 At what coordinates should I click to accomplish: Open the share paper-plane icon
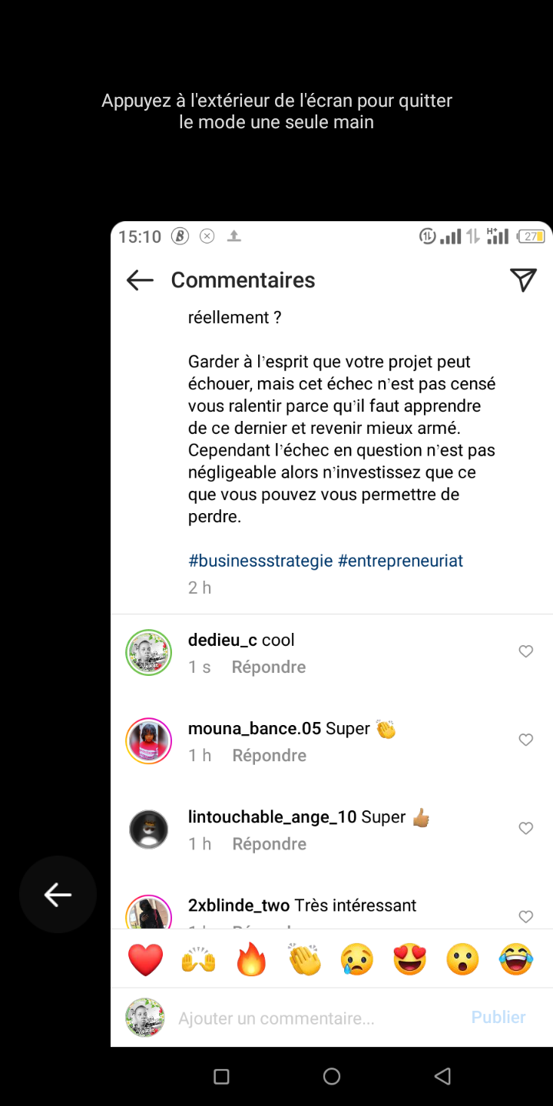tap(523, 280)
